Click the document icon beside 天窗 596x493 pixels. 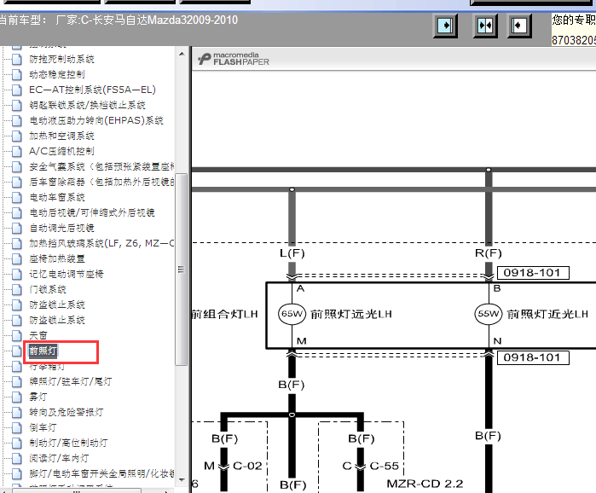(x=17, y=335)
